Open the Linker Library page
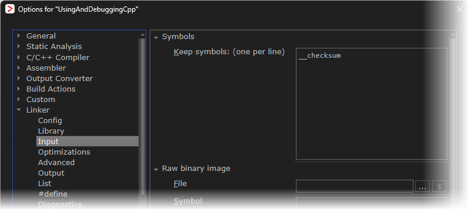The height and width of the screenshot is (210, 469). (x=51, y=131)
